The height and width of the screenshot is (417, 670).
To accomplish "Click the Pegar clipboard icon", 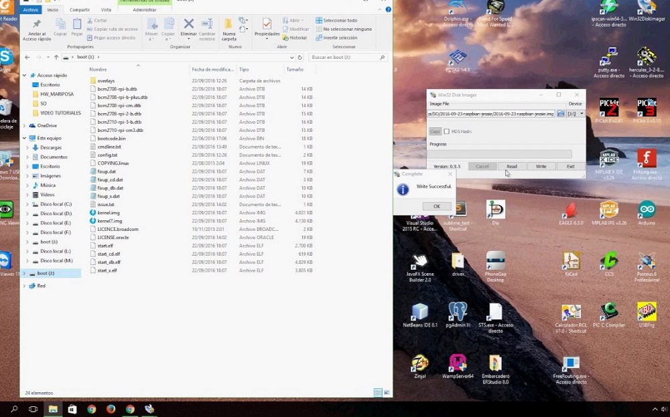I will 77,24.
